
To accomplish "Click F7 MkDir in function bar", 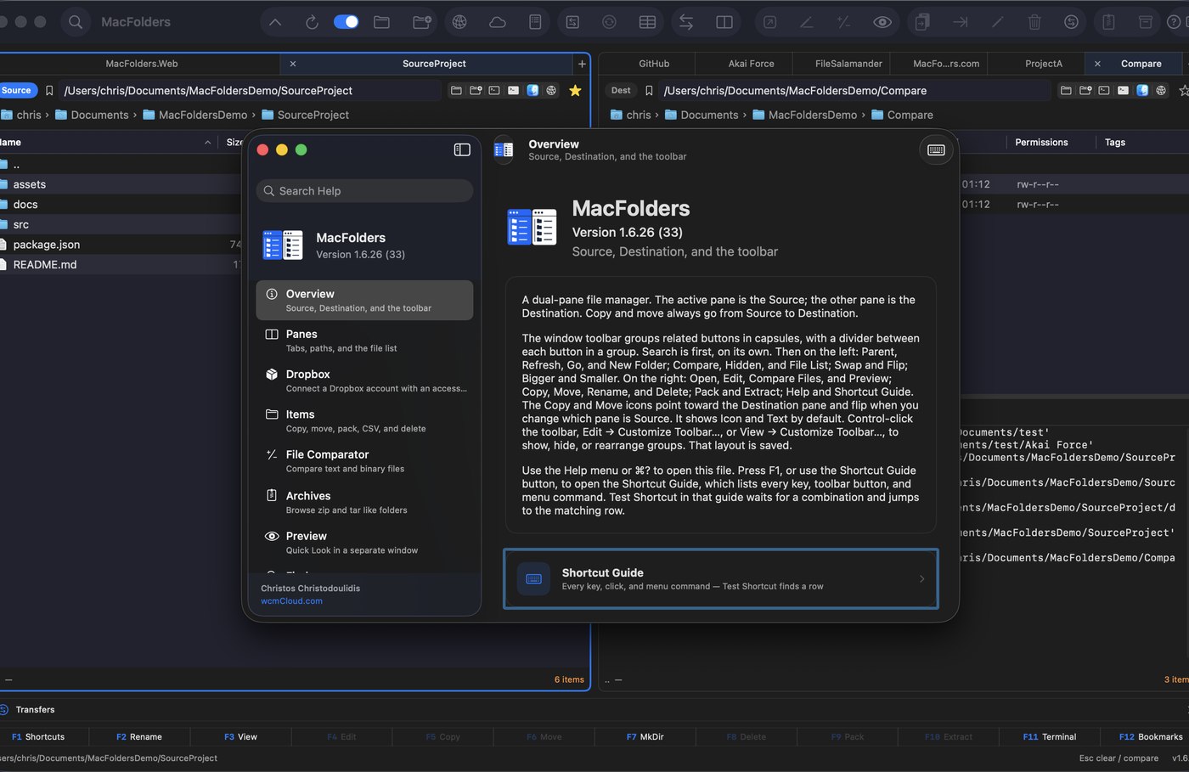I will click(x=645, y=737).
